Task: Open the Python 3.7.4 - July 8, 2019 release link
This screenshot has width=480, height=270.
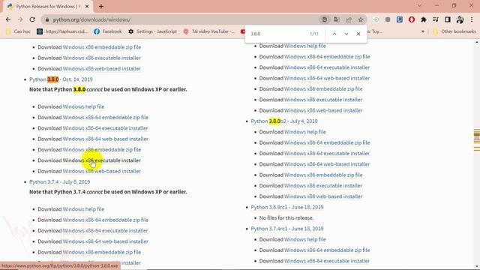Action: point(60,181)
